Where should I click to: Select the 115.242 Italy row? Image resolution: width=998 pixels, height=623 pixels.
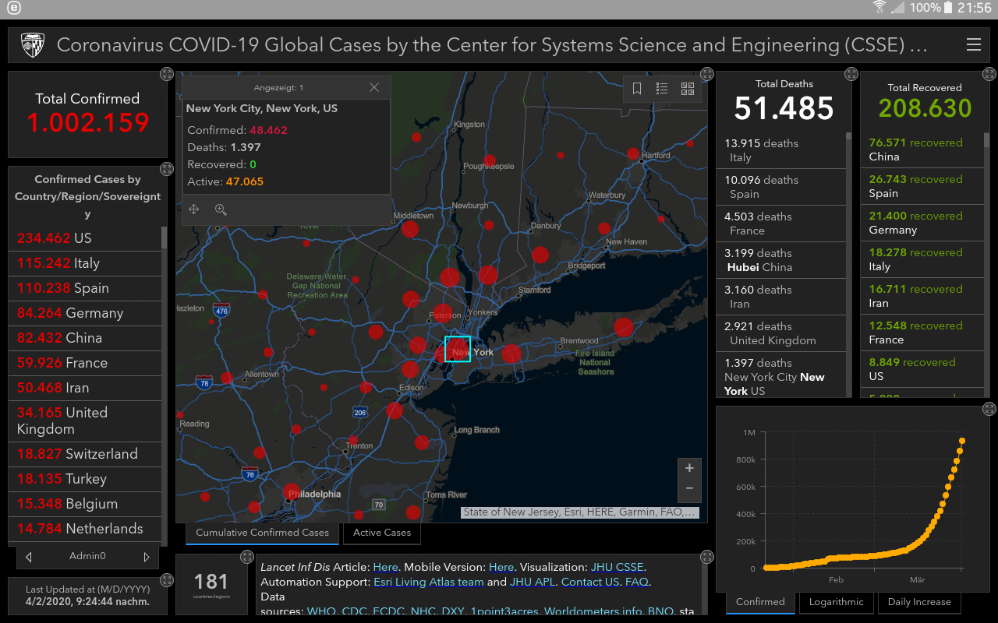pyautogui.click(x=85, y=263)
